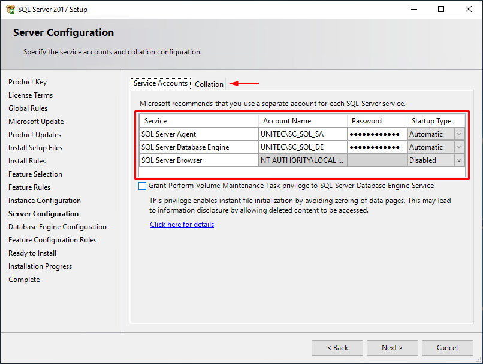Open the Click here for details link
The width and height of the screenshot is (483, 364).
182,225
